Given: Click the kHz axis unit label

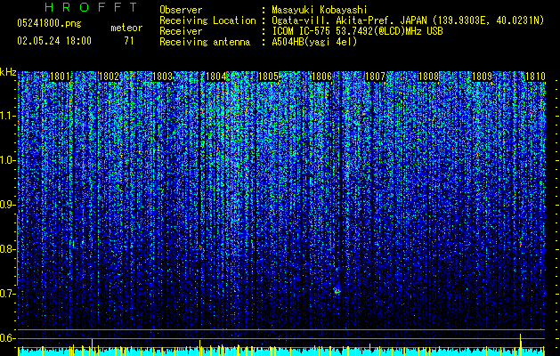Looking at the screenshot, I should pos(8,72).
